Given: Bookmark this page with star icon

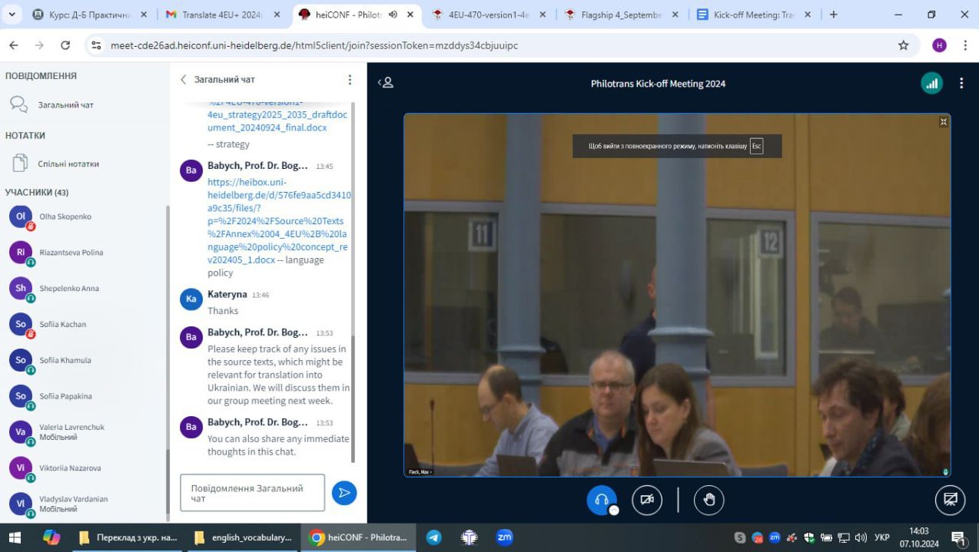Looking at the screenshot, I should (x=903, y=45).
